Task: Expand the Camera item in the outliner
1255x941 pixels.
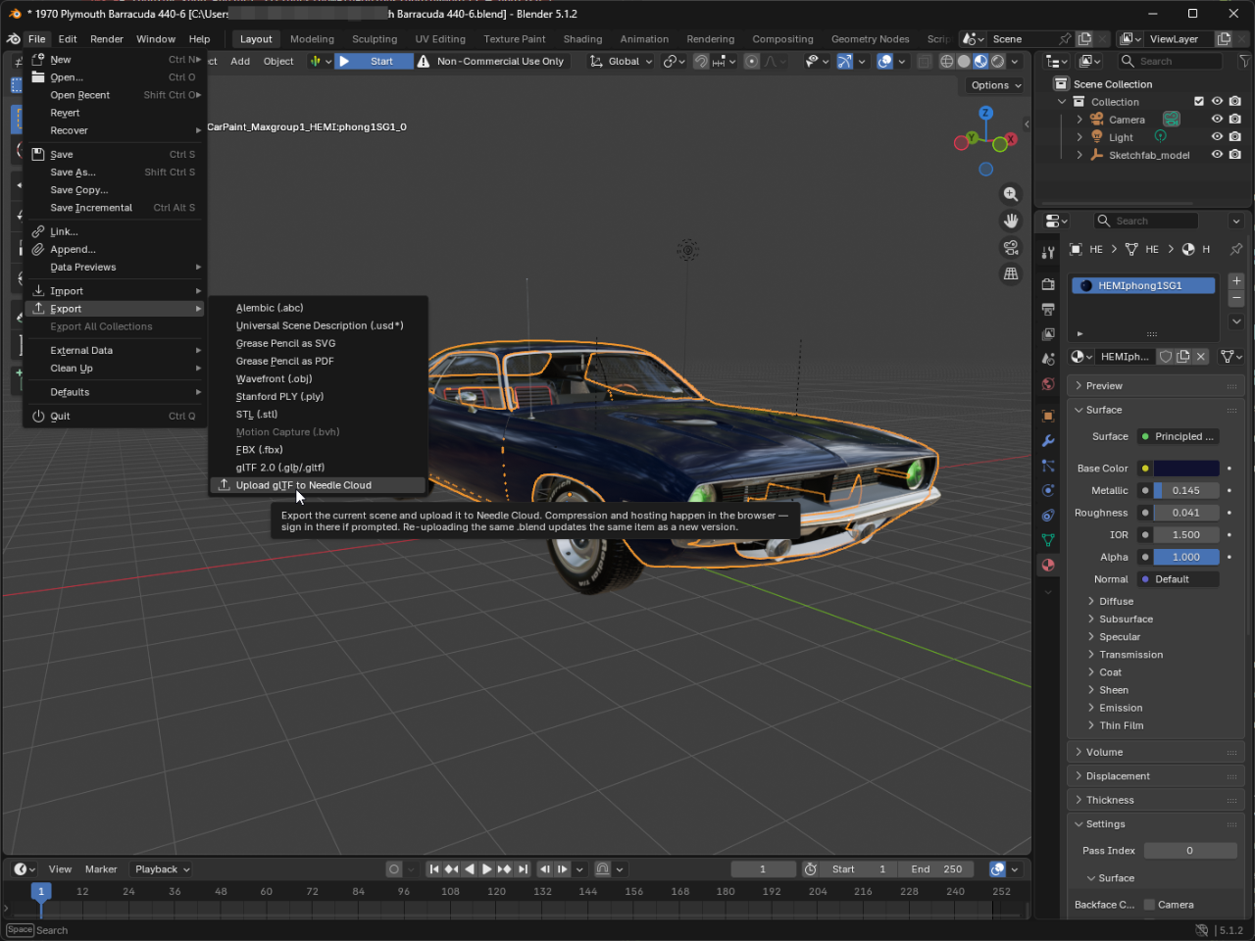Action: pos(1079,120)
